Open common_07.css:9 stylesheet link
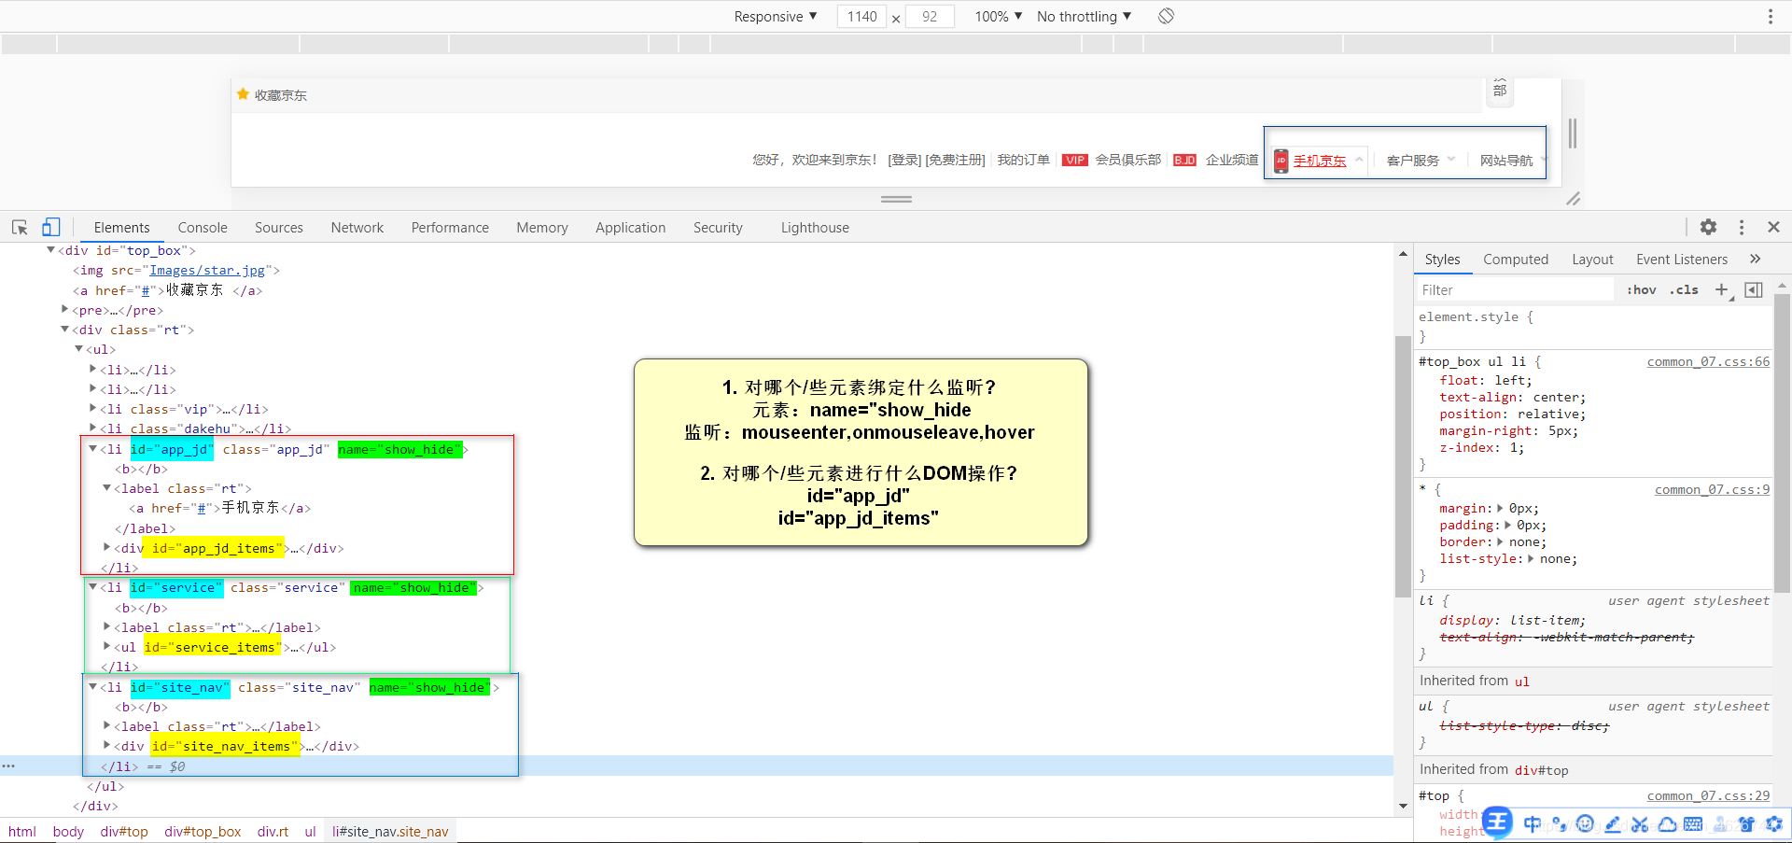 point(1712,489)
